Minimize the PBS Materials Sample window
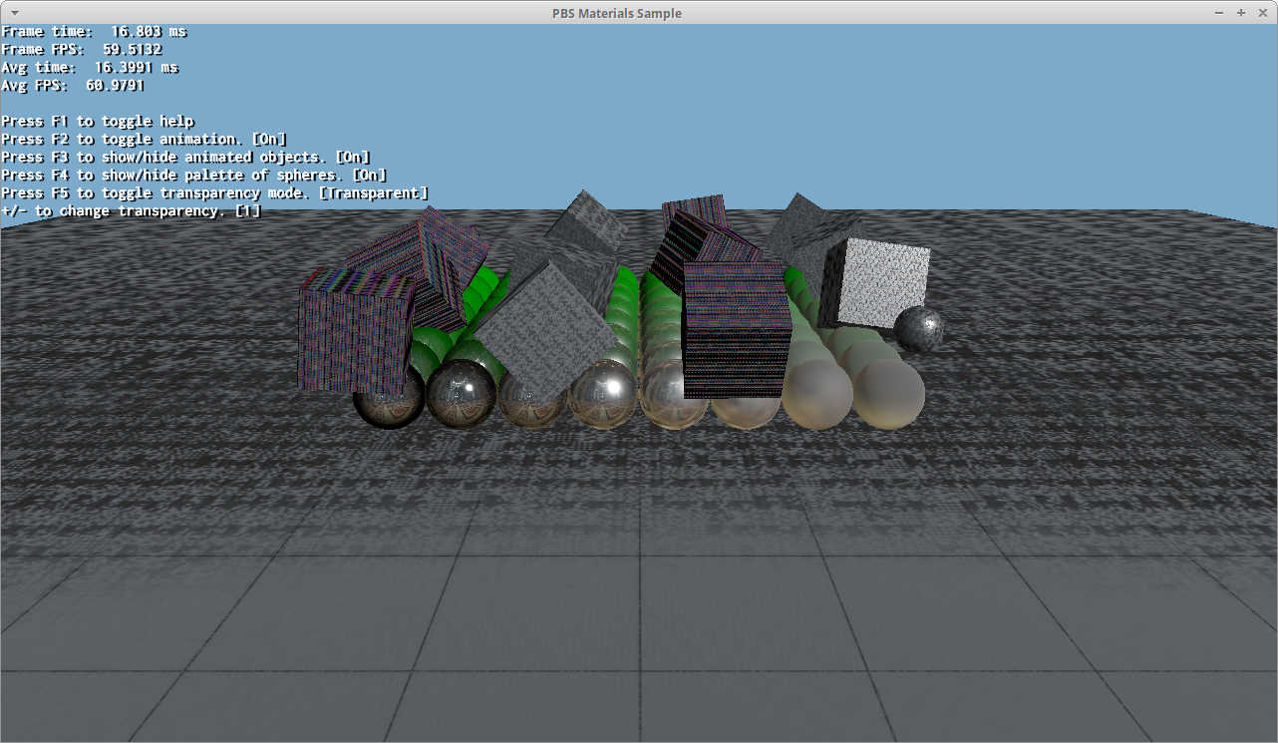1278x743 pixels. (1219, 12)
